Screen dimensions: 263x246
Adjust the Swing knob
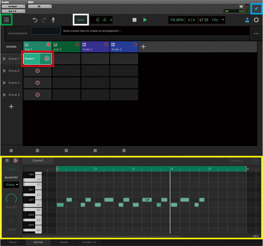coord(11,221)
